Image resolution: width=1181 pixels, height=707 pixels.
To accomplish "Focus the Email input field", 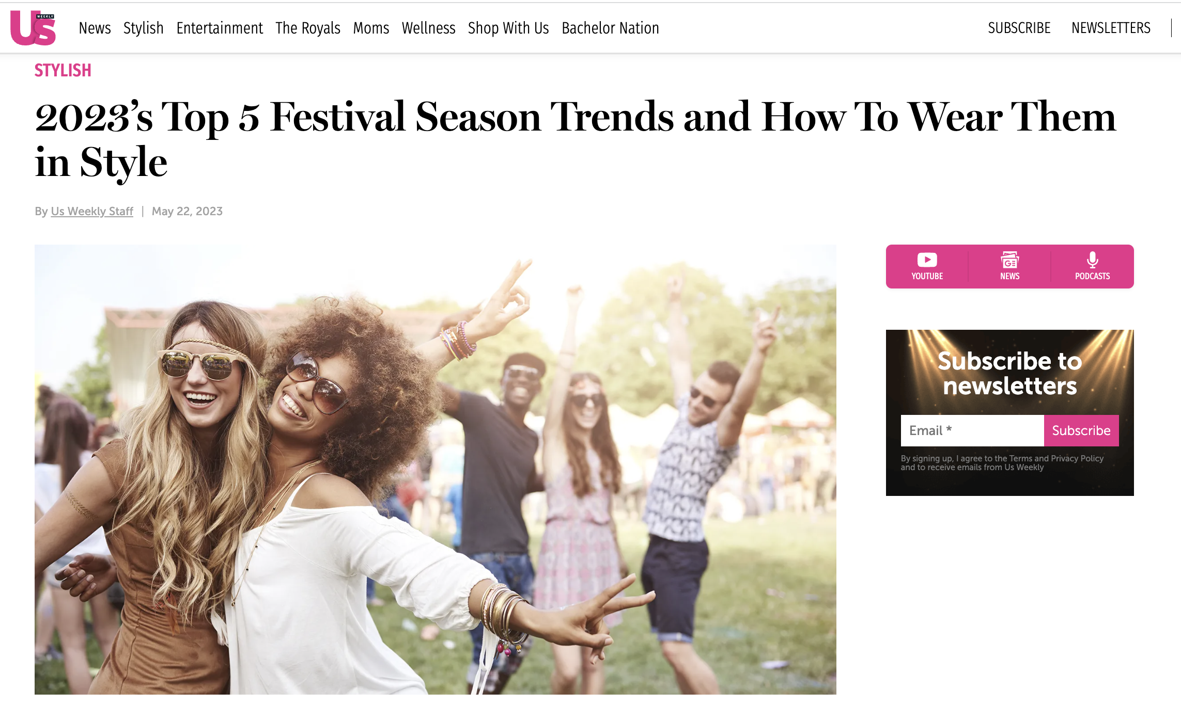I will click(972, 430).
